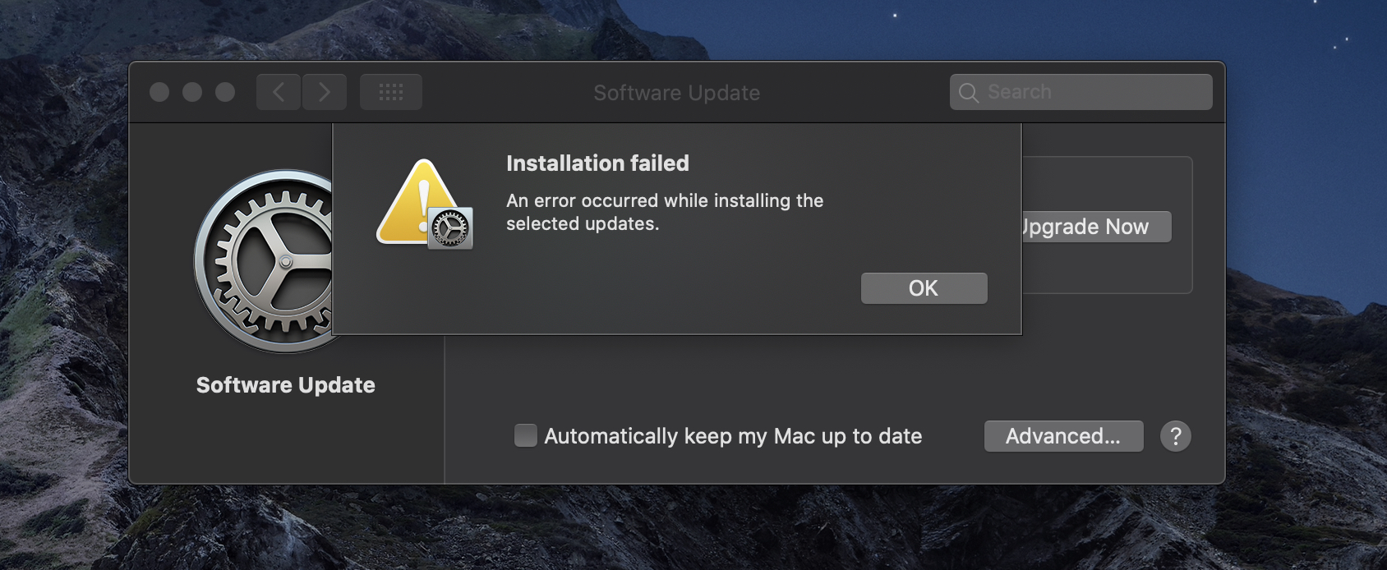Show all preferences via grid icon
Viewport: 1387px width, 570px height.
pos(391,92)
